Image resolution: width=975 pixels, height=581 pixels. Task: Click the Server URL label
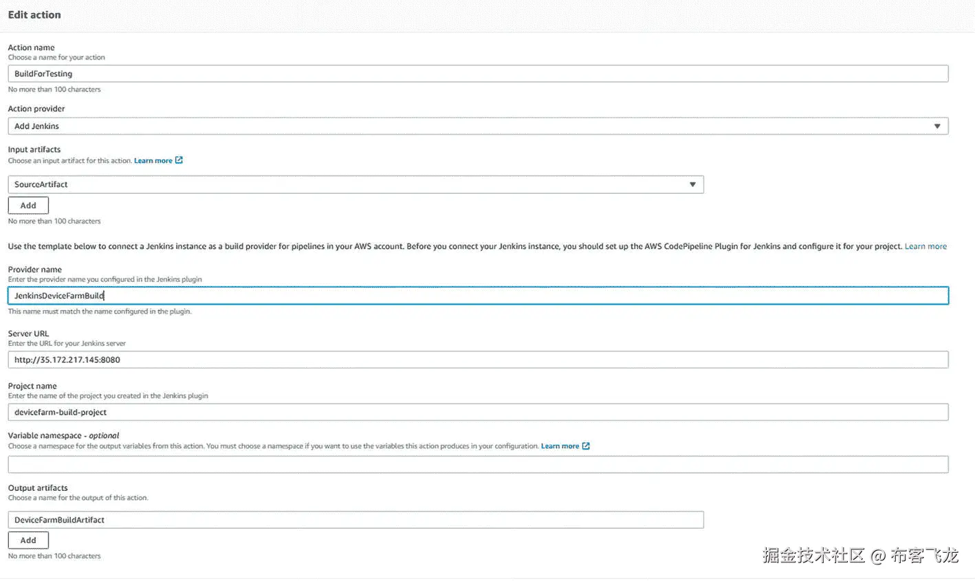tap(28, 333)
